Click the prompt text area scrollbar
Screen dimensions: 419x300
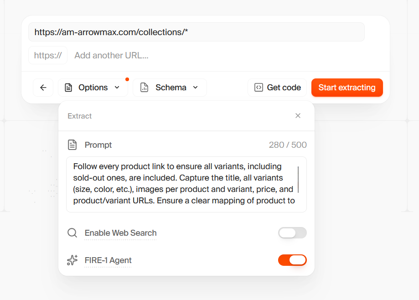[x=298, y=180]
